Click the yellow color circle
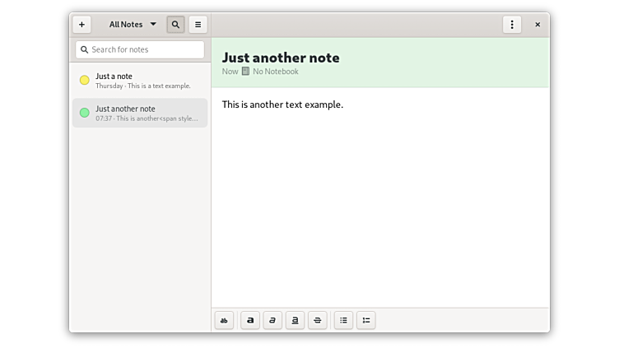The image size is (619, 348). coord(84,81)
